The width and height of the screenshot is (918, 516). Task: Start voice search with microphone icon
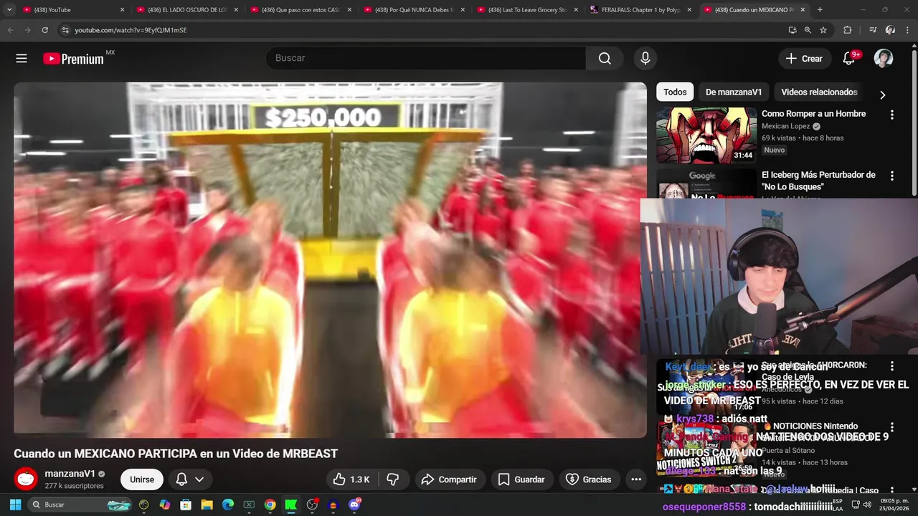[x=645, y=58]
